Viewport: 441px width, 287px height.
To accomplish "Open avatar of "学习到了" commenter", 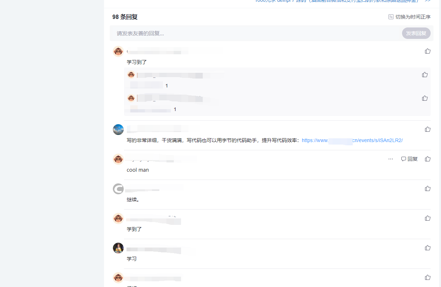I will 118,51.
